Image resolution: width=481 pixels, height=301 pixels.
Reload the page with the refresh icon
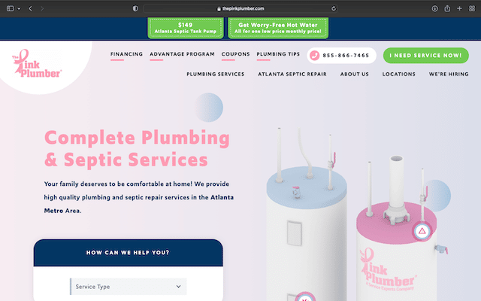(334, 8)
